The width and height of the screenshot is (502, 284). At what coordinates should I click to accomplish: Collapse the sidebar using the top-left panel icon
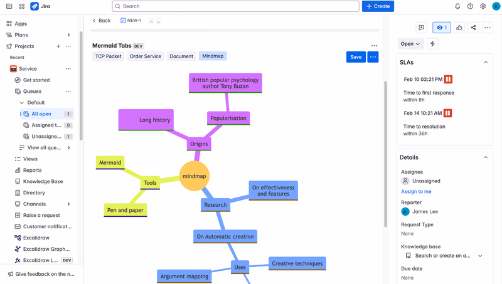(9, 6)
